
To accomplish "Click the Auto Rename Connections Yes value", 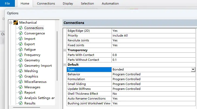I will click(x=153, y=99).
